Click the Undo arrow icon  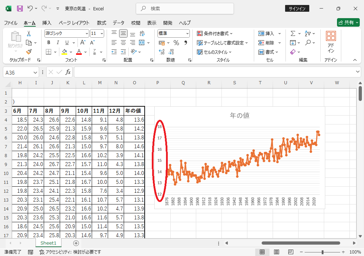pyautogui.click(x=30, y=9)
